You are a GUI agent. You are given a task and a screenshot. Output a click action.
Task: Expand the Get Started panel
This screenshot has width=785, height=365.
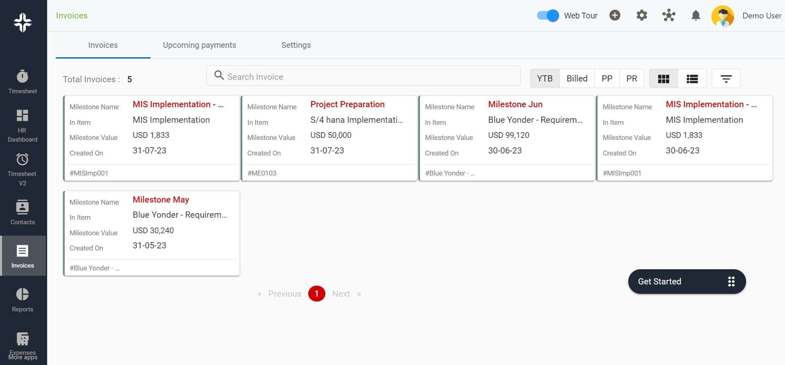coord(686,282)
